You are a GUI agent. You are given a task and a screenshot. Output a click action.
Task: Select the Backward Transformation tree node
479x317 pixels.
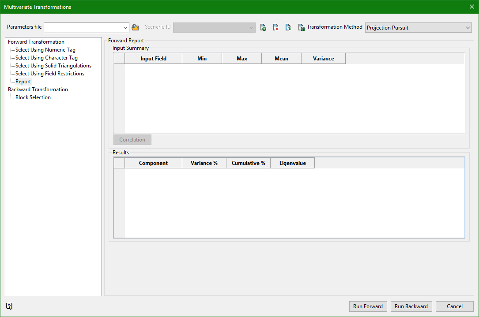point(38,90)
